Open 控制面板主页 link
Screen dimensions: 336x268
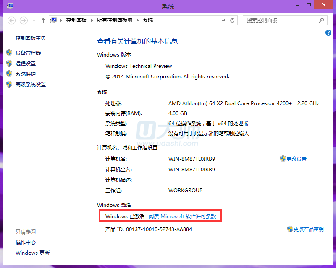31,38
